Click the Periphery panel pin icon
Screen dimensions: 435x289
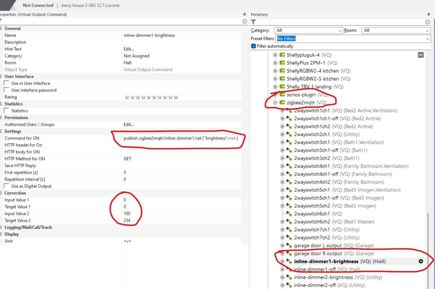pos(428,14)
